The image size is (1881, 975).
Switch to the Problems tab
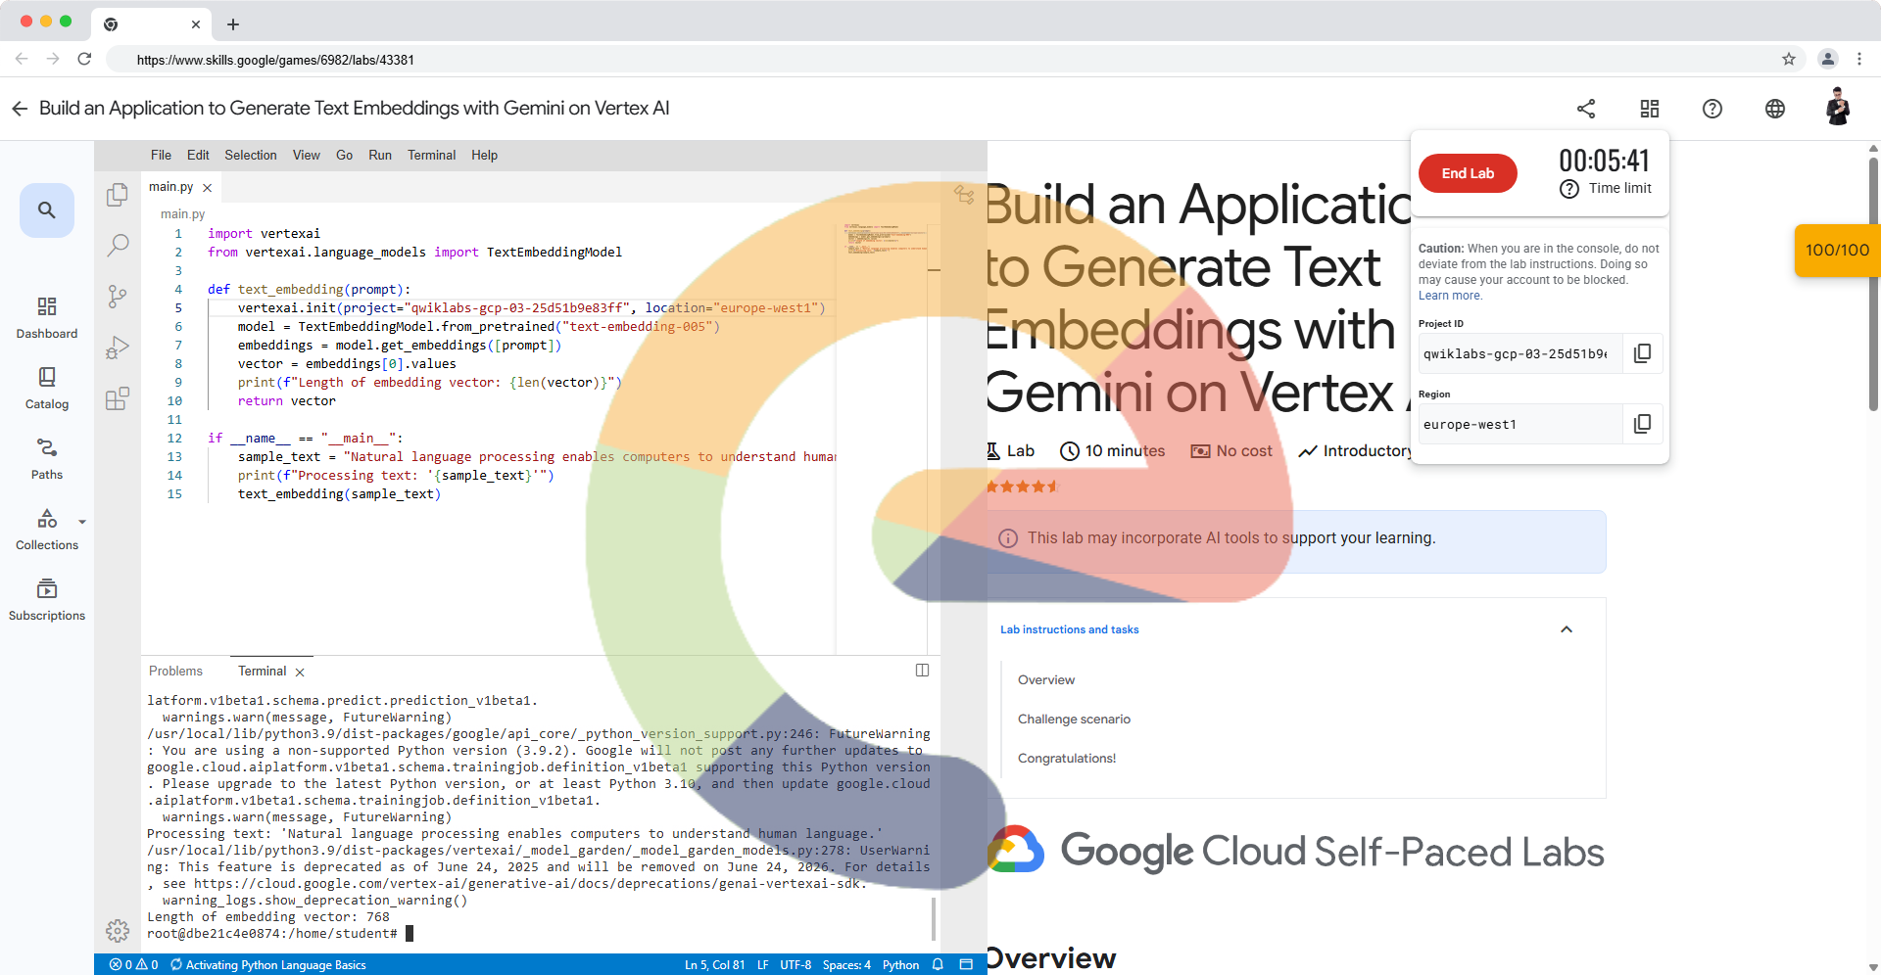(175, 672)
